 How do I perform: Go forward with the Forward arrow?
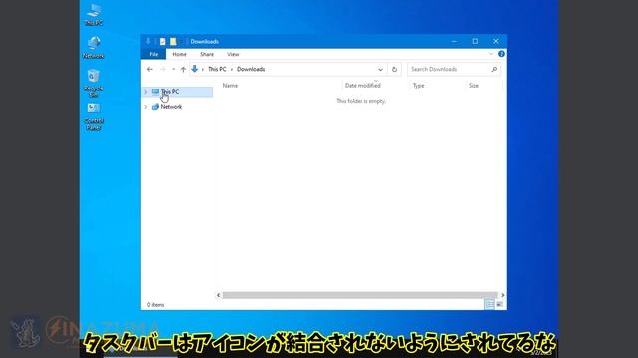point(162,69)
